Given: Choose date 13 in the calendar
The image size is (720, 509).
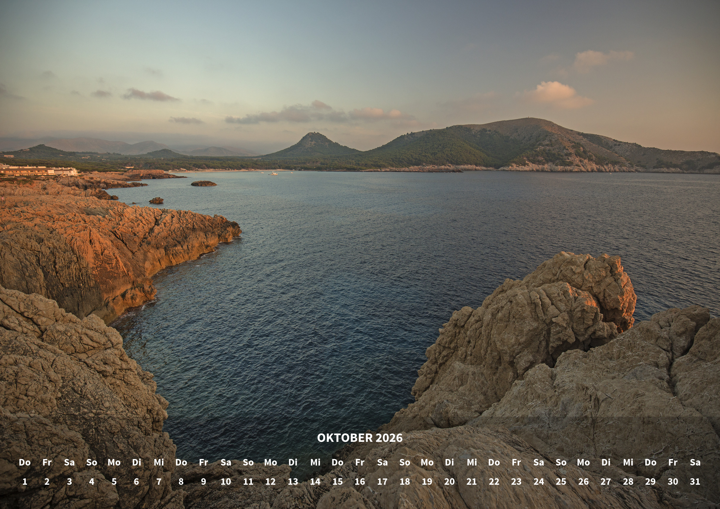Looking at the screenshot, I should (x=293, y=481).
